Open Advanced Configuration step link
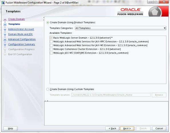This screenshot has width=170, height=133. (22, 39)
